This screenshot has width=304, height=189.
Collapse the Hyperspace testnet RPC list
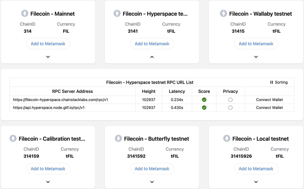152,57
